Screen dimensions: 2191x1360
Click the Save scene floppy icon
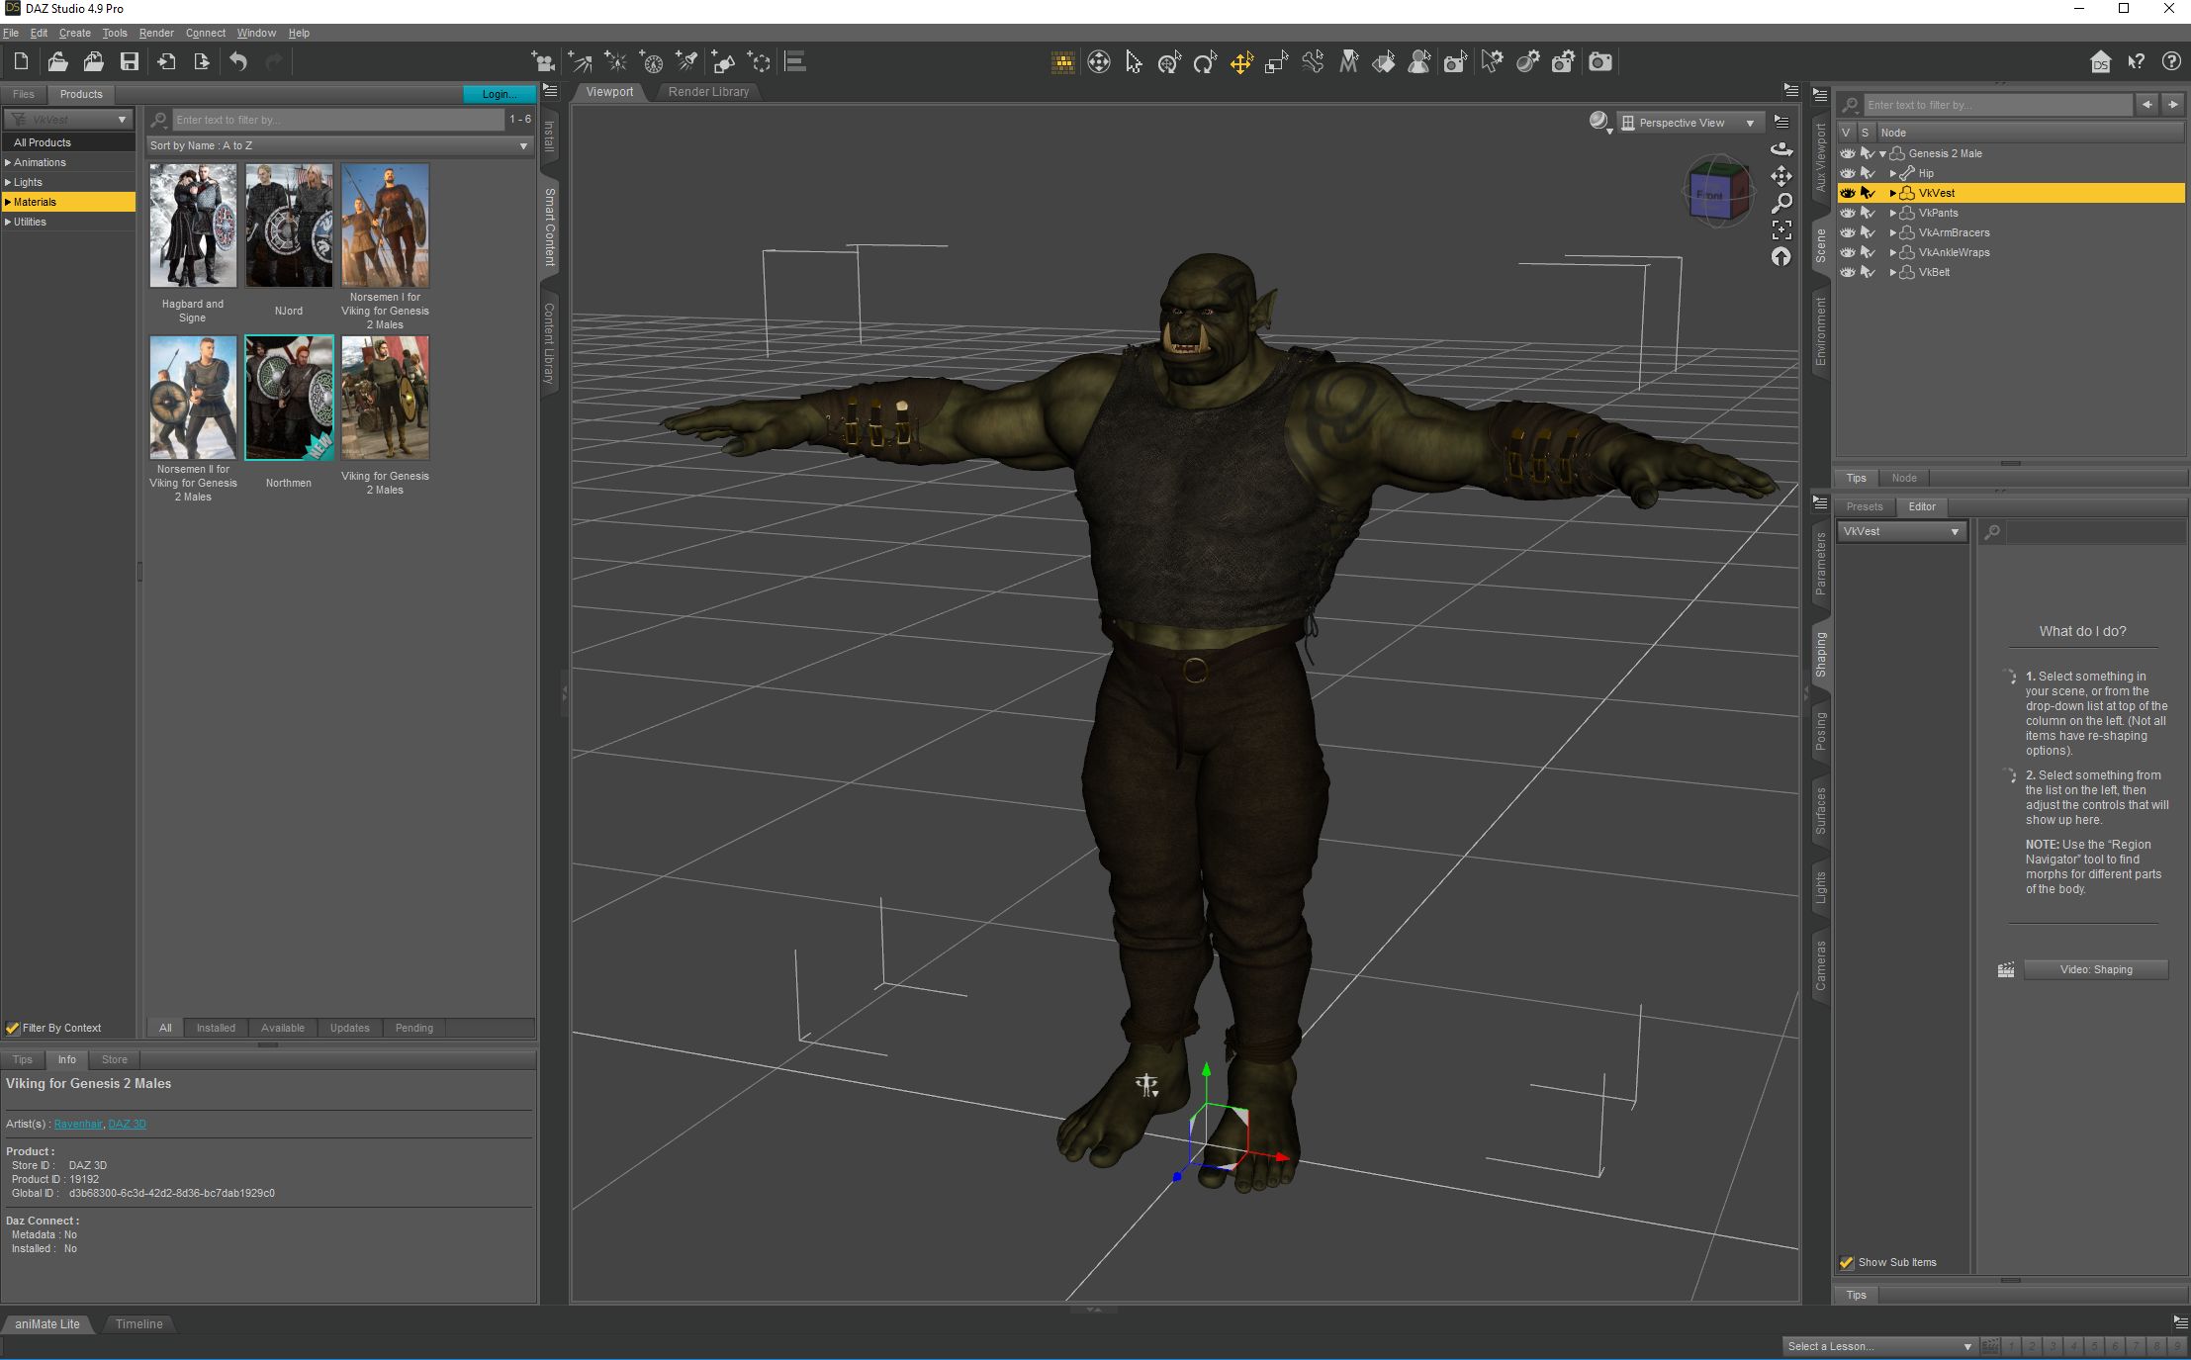[130, 62]
